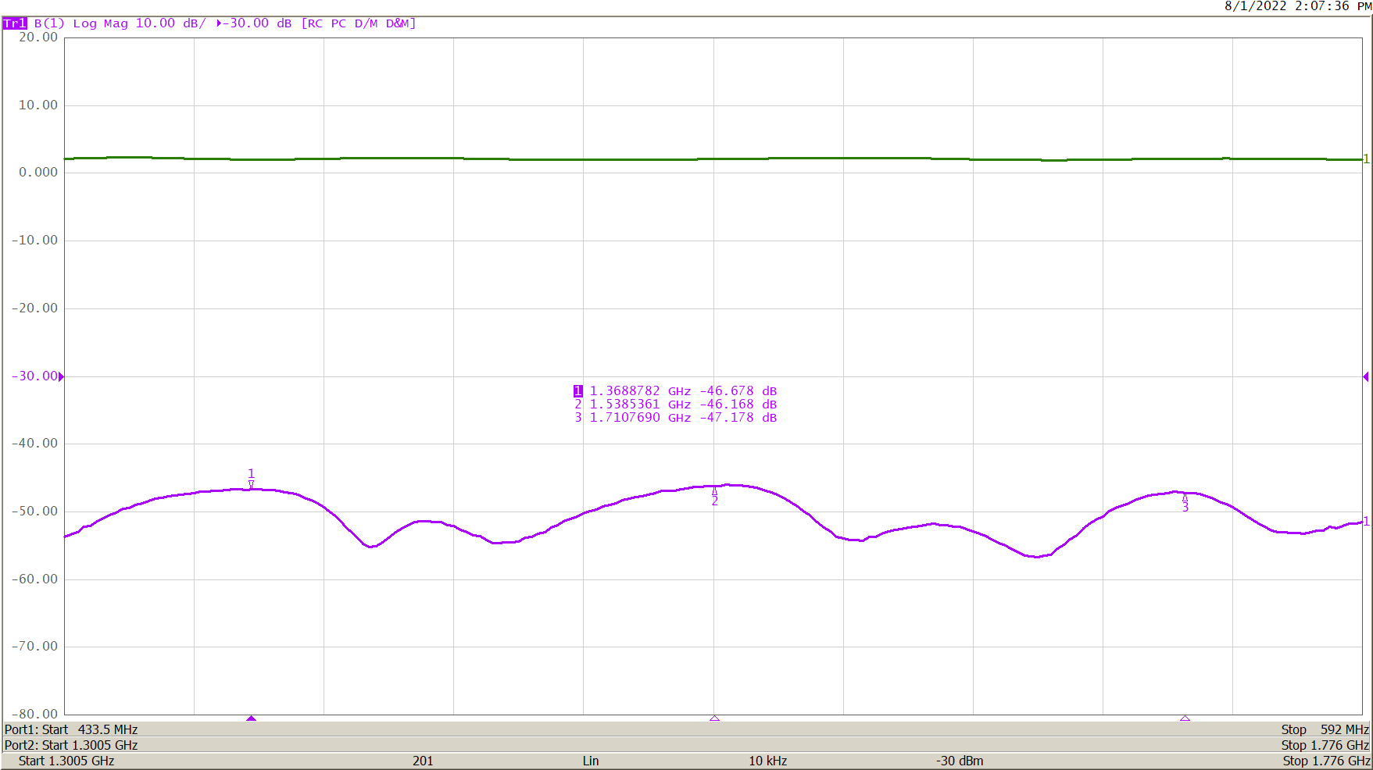Select marker 3 readout 1.7107690 GHz
This screenshot has width=1373, height=770.
click(675, 418)
